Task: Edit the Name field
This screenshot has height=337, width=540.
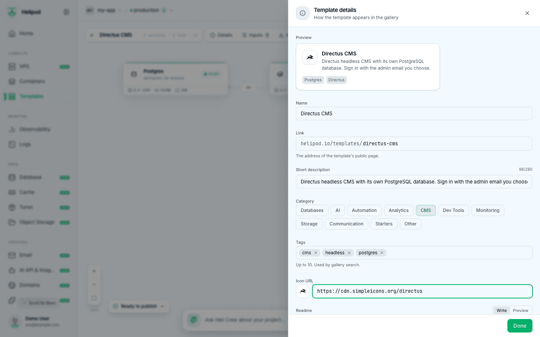Action: click(414, 113)
